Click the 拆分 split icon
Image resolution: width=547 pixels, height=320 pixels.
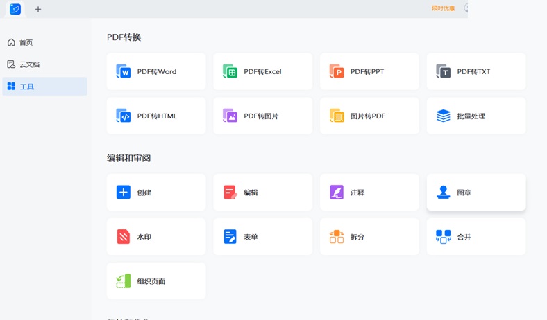[337, 236]
